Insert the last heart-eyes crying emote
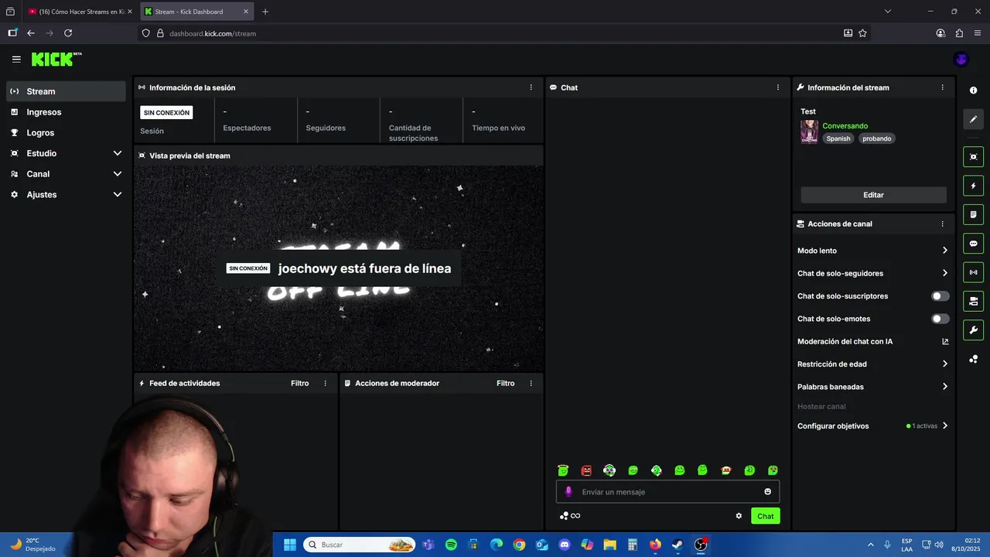Screen dimensions: 990x557 pyautogui.click(x=773, y=470)
